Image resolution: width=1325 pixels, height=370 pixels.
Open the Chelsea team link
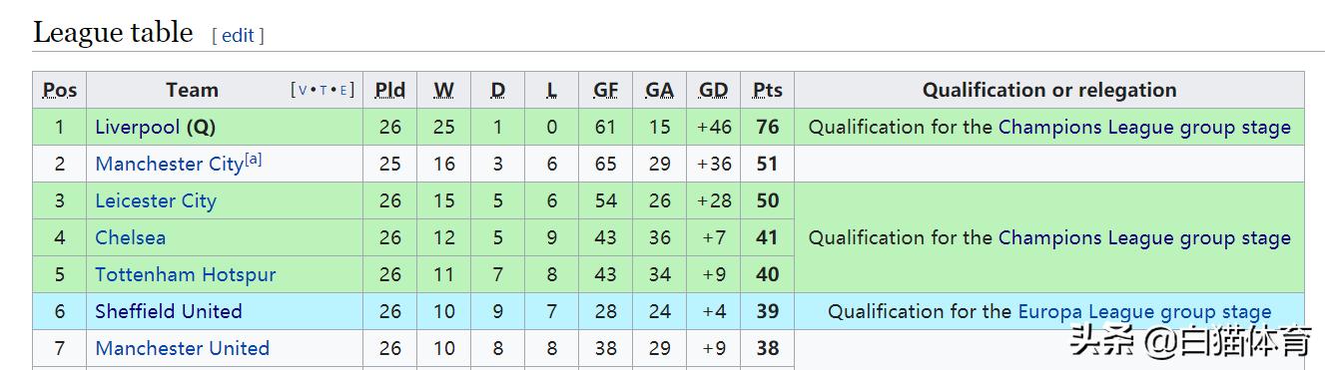coord(131,237)
